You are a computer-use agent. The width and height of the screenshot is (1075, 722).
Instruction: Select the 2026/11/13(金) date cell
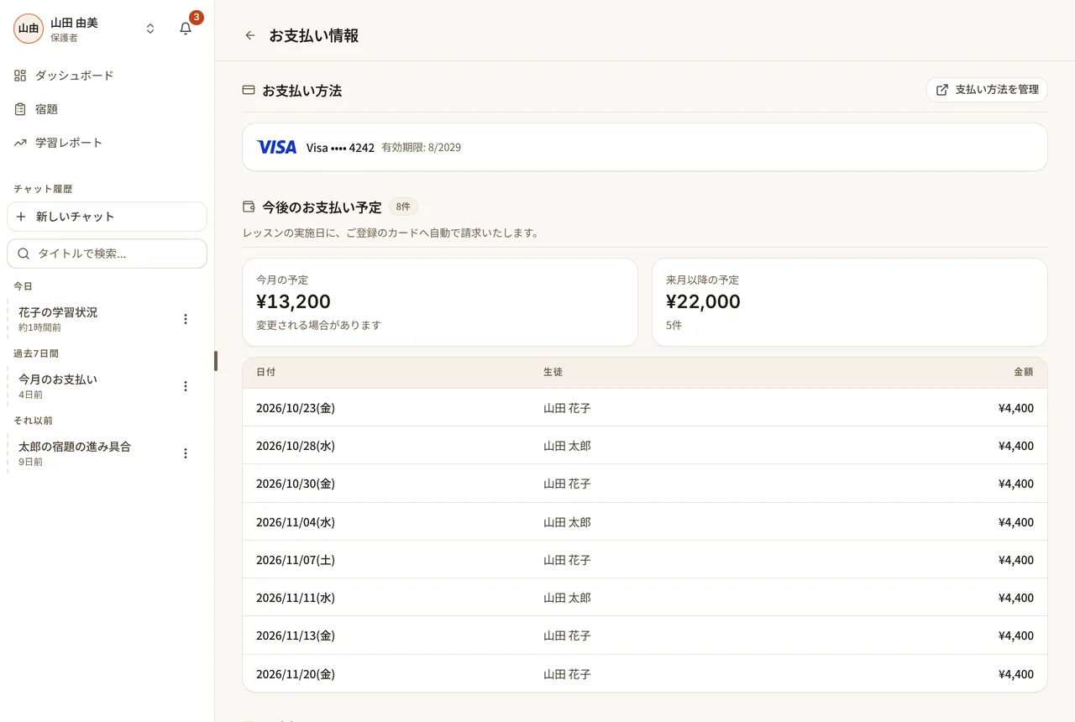point(296,636)
